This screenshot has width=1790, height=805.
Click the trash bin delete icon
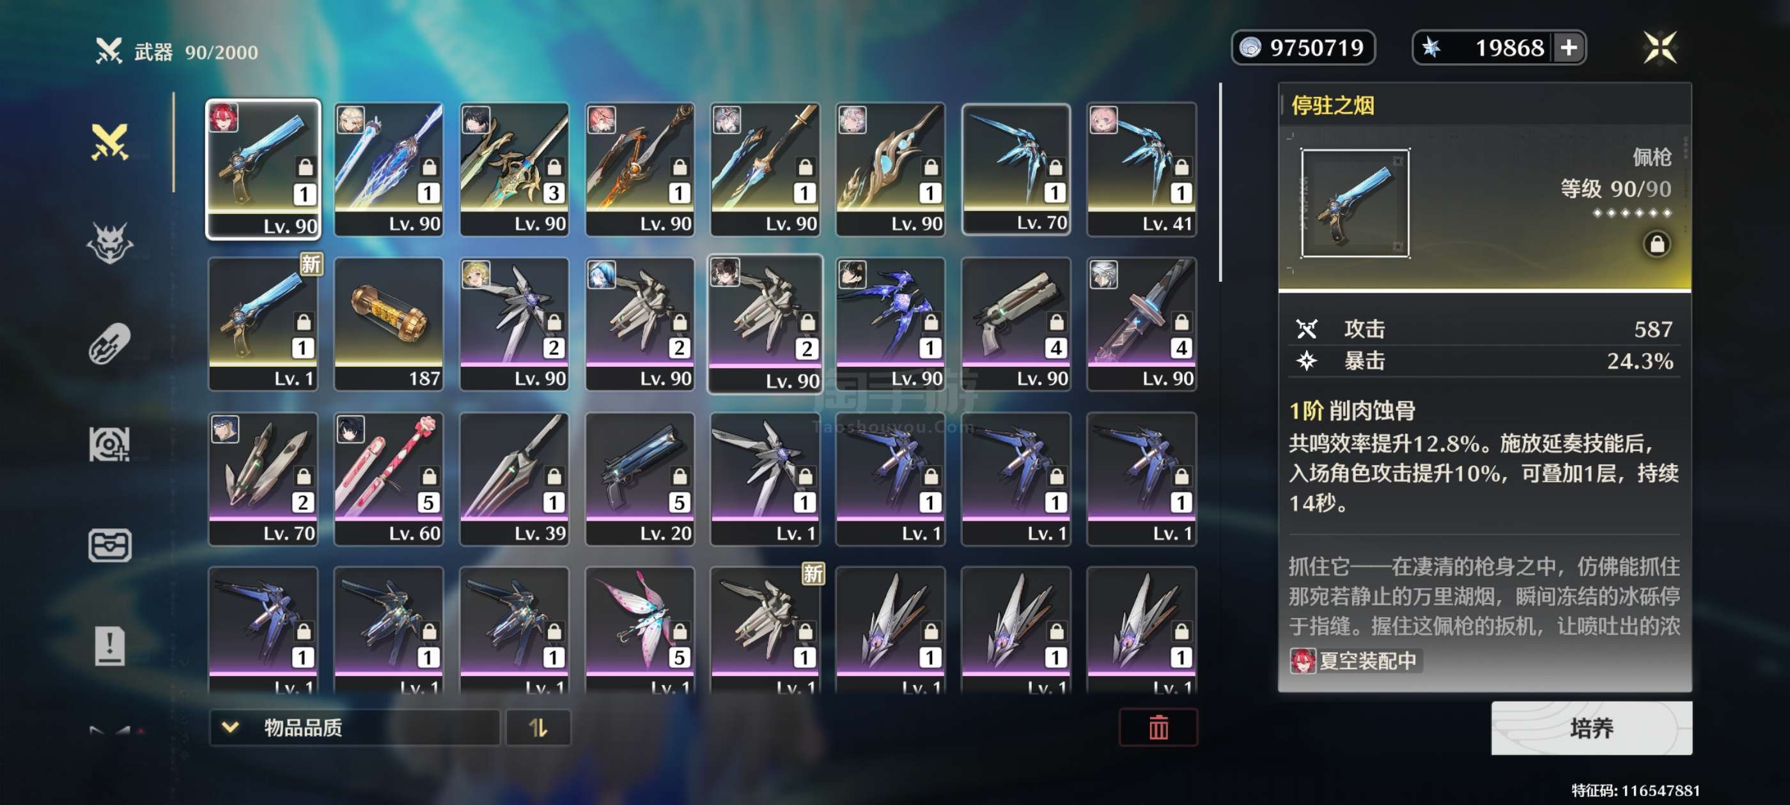click(x=1158, y=727)
